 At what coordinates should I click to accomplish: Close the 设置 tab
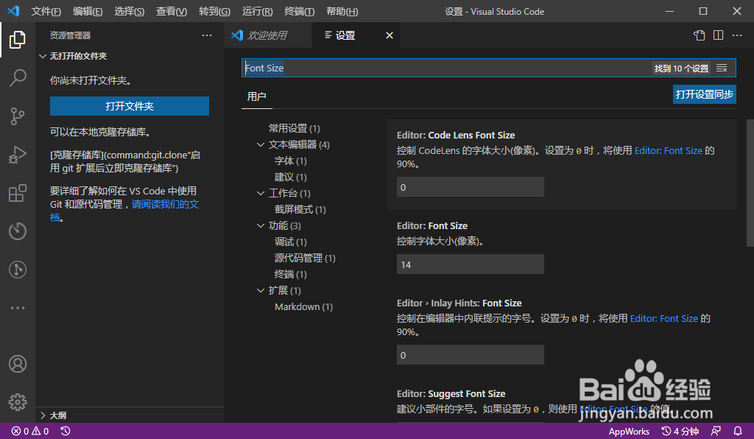coord(390,35)
